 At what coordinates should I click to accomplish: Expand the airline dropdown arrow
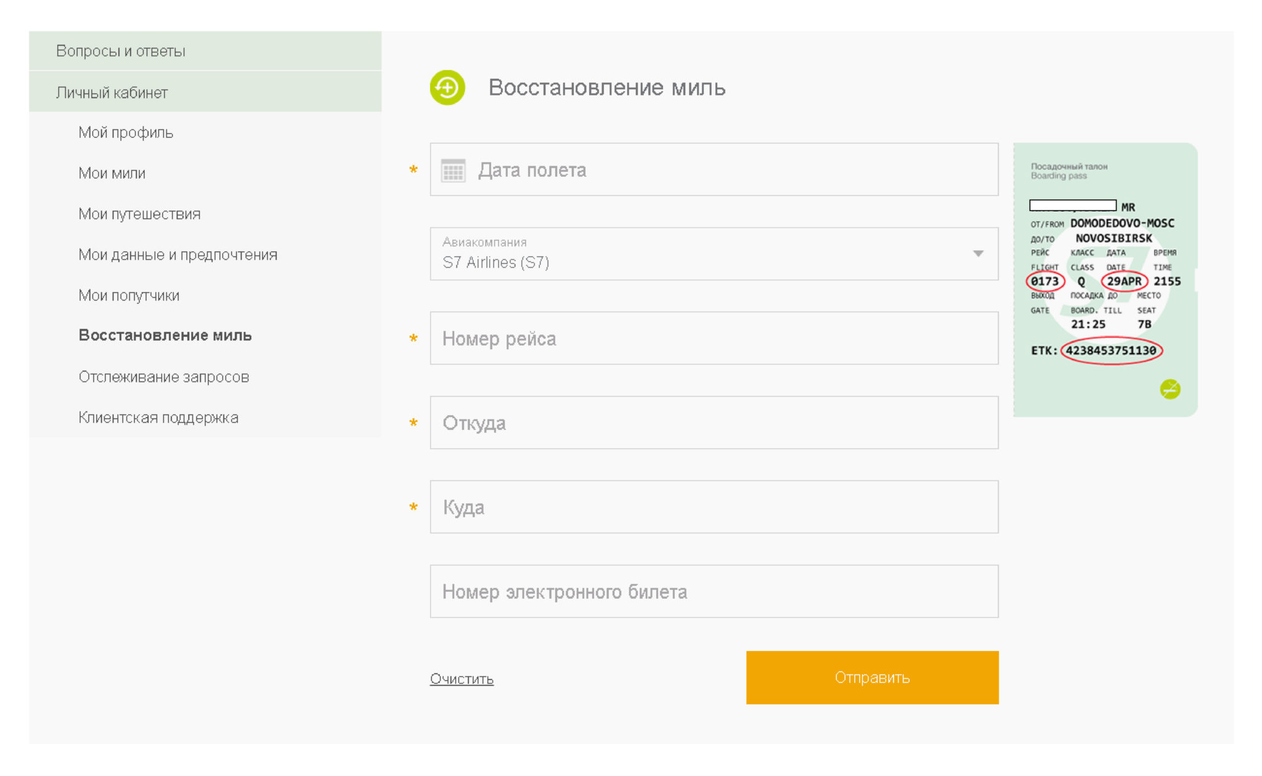[x=978, y=254]
